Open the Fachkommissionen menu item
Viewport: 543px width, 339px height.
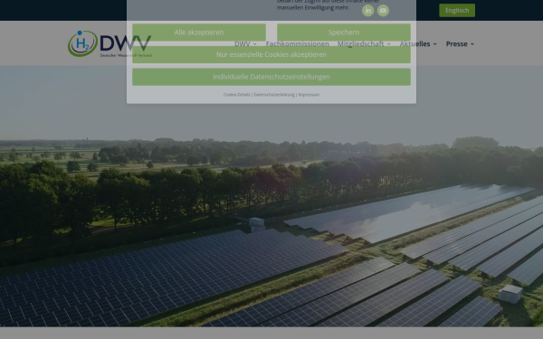point(297,44)
